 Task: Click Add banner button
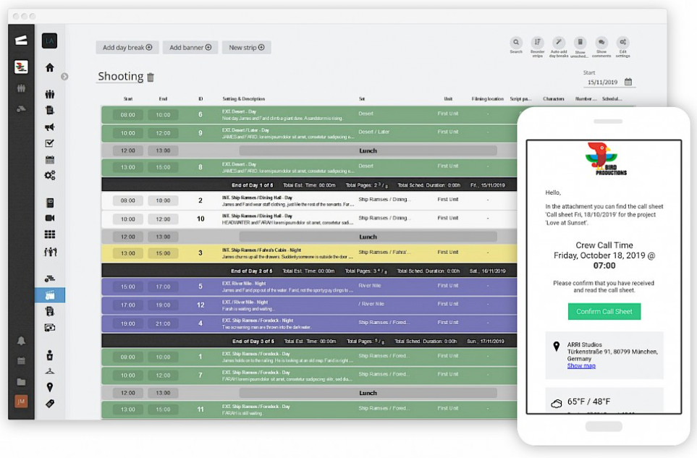coord(190,48)
